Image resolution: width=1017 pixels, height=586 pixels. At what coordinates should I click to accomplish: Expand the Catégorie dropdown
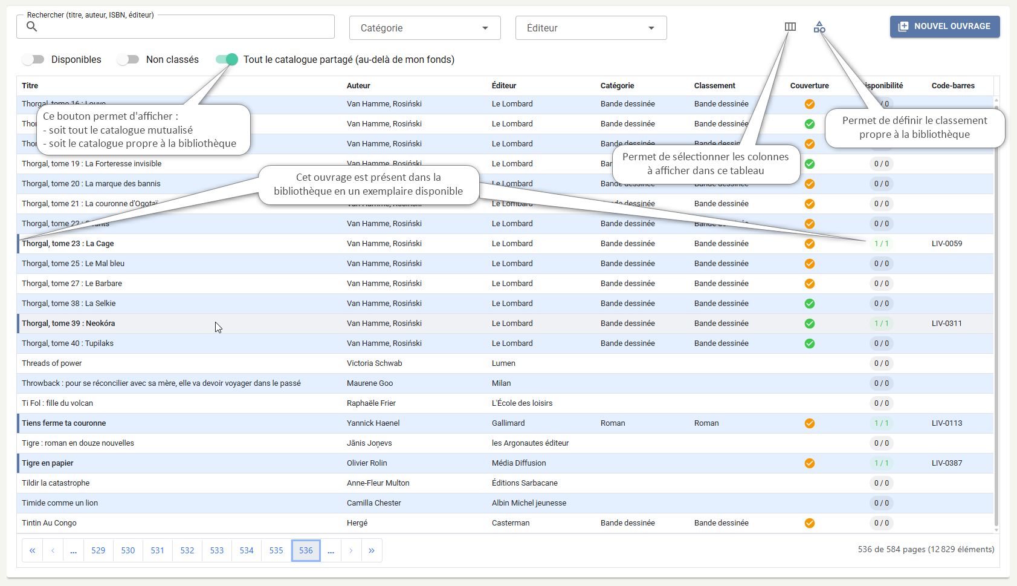point(425,28)
